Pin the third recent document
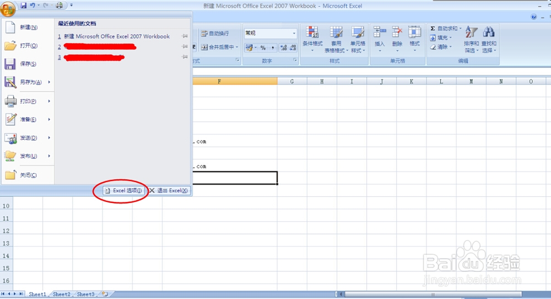This screenshot has height=299, width=551. (185, 57)
